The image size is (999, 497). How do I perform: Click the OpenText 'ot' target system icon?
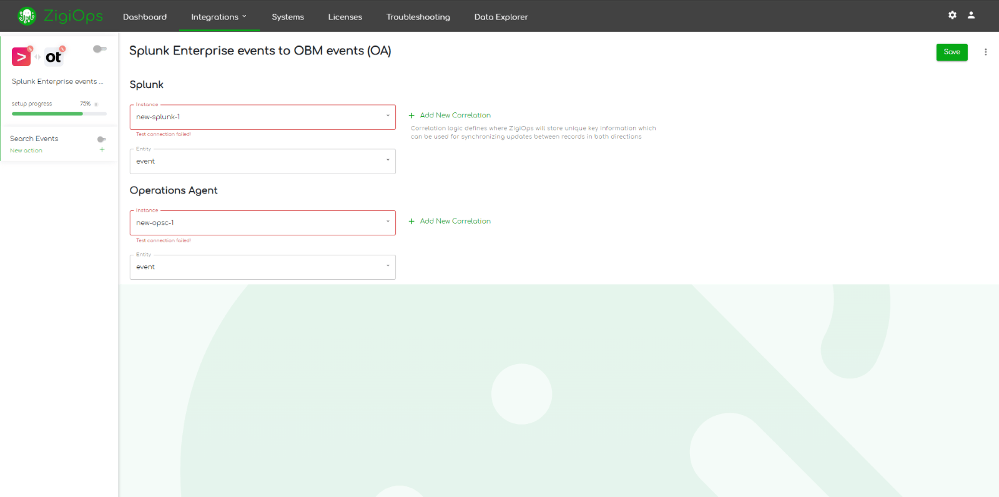tap(54, 57)
